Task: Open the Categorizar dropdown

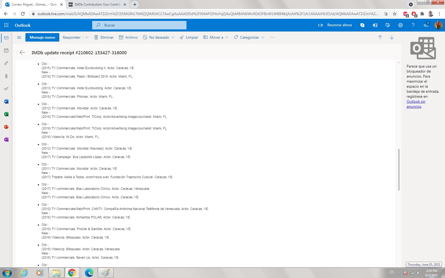Action: pos(262,37)
